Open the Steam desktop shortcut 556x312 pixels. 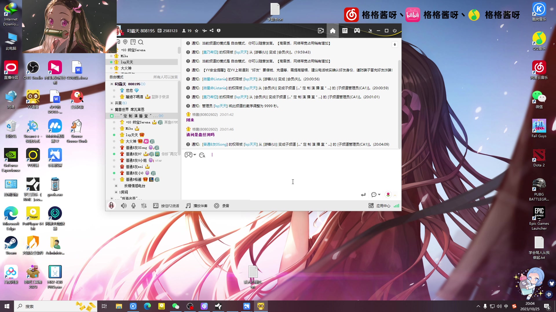click(11, 246)
